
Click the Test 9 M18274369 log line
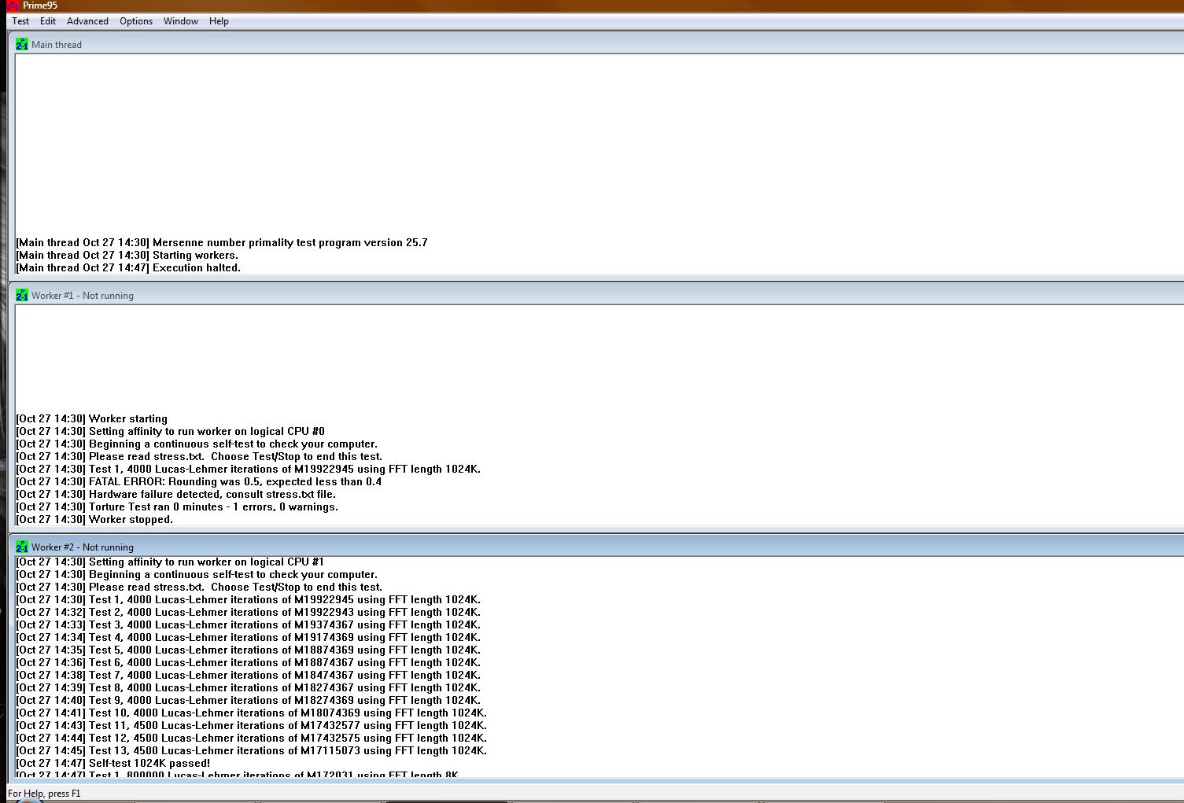[249, 700]
